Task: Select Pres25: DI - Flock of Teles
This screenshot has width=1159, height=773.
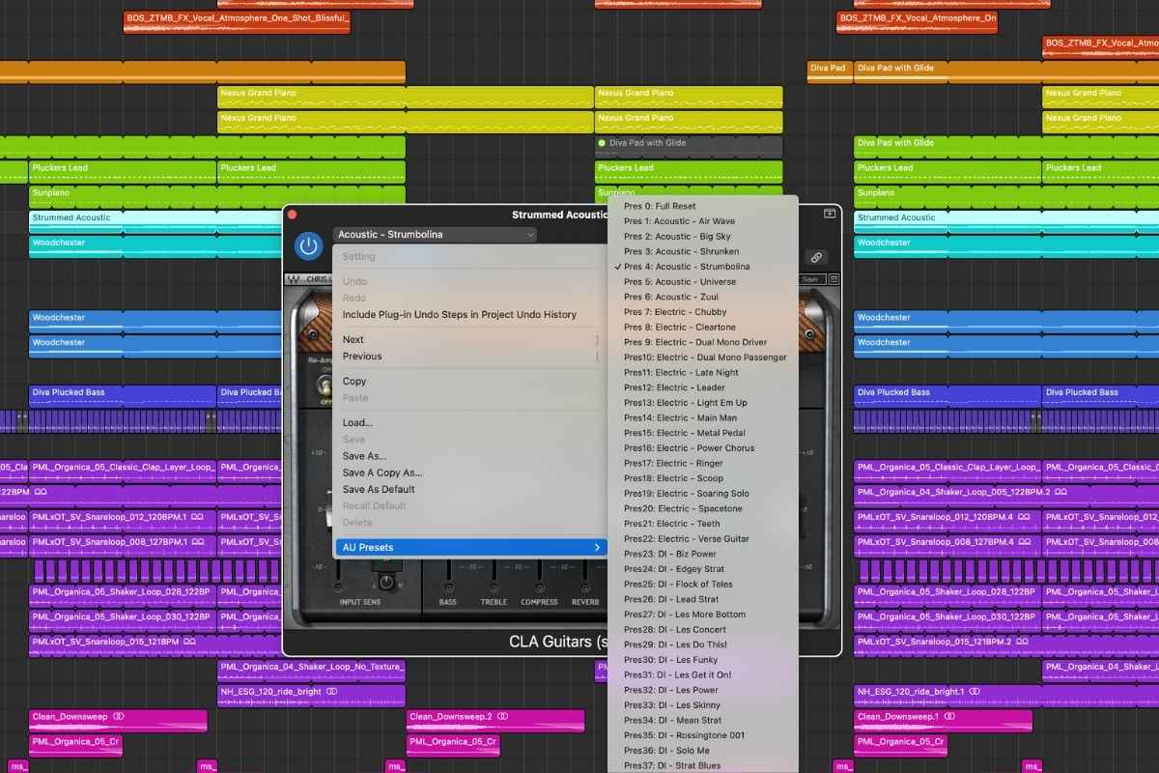Action: click(x=702, y=585)
